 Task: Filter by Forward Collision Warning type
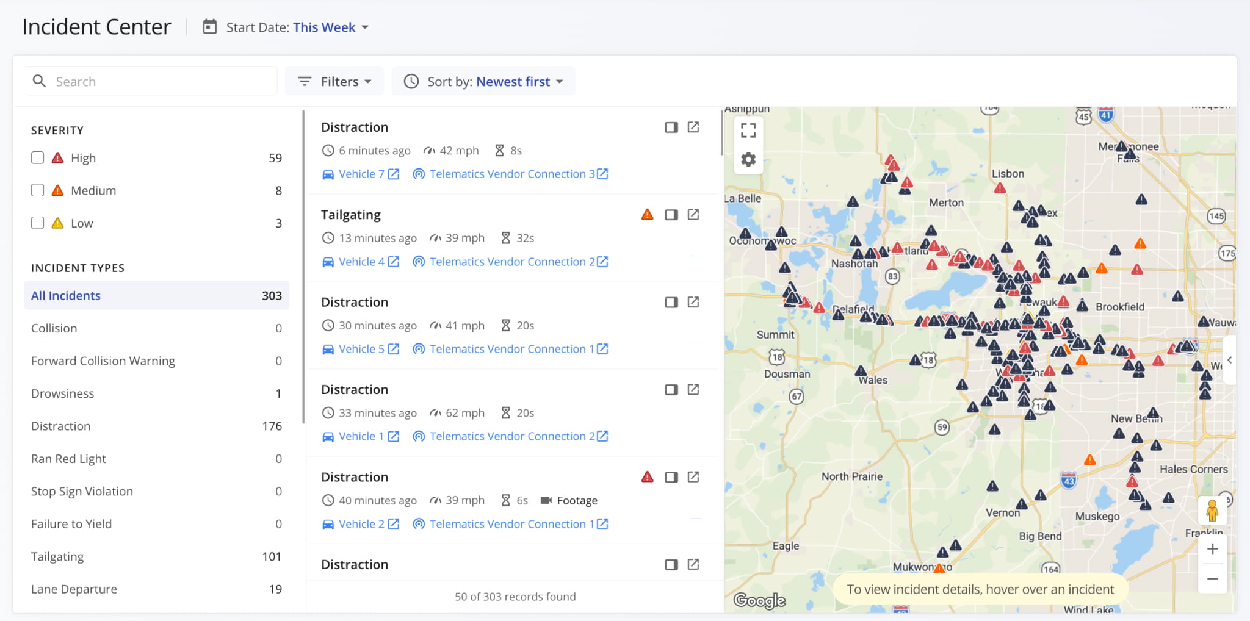tap(156, 361)
